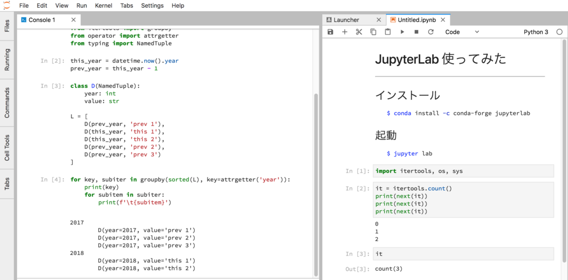Click the '起動' heading
This screenshot has width=568, height=280.
386,135
